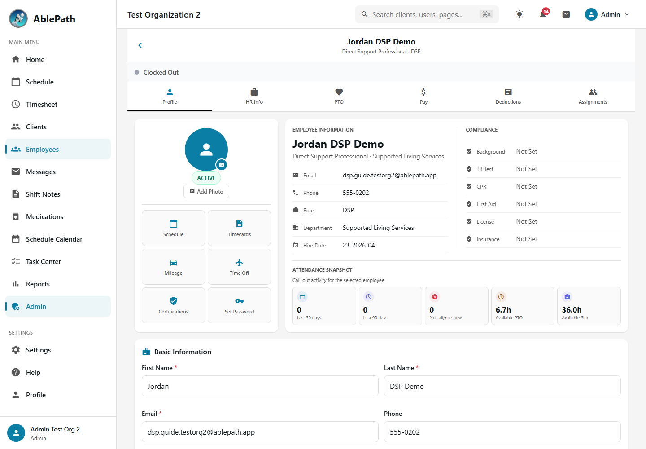Switch to the Deductions tab

click(508, 97)
